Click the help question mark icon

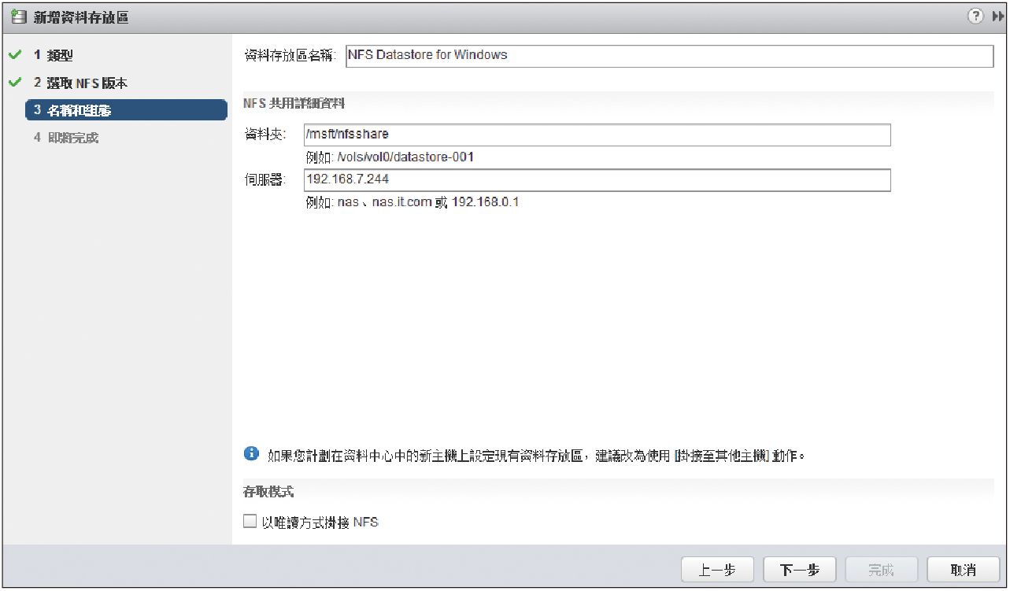[x=975, y=17]
